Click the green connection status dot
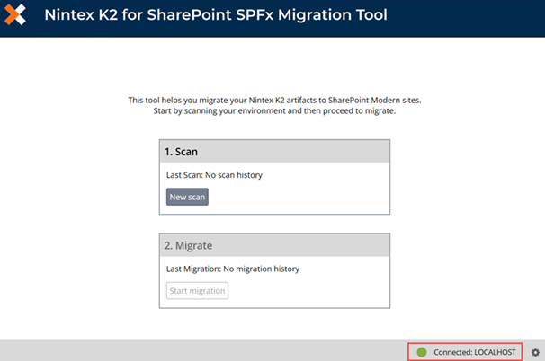545x361 pixels. pyautogui.click(x=422, y=352)
